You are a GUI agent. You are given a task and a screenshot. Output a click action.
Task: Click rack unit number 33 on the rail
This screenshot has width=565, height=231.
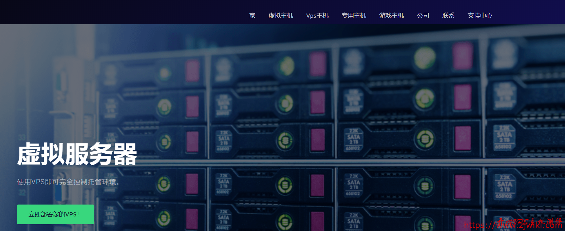[22, 137]
